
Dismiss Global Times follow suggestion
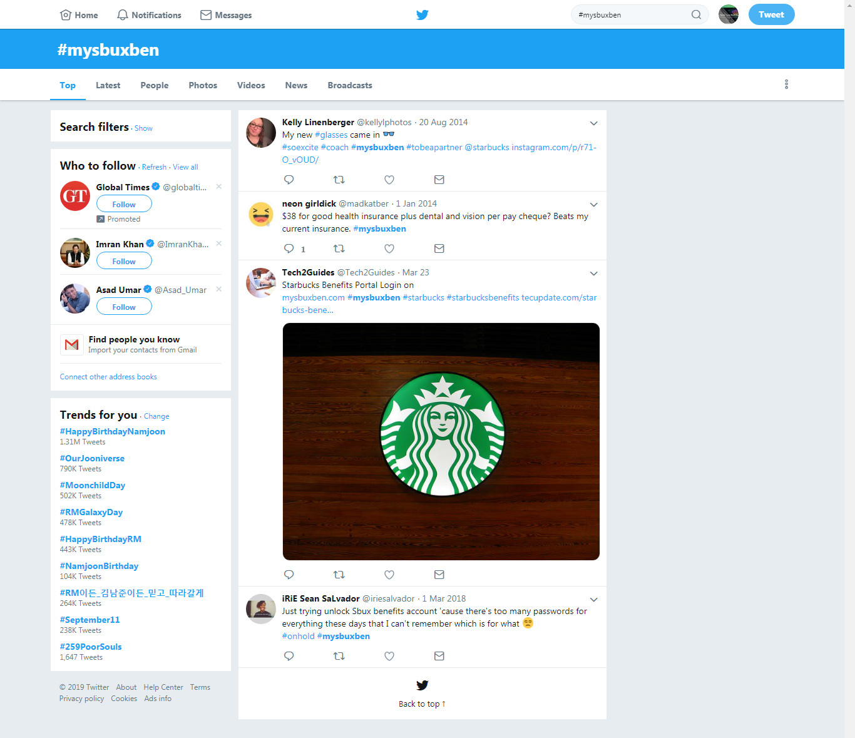(x=219, y=187)
